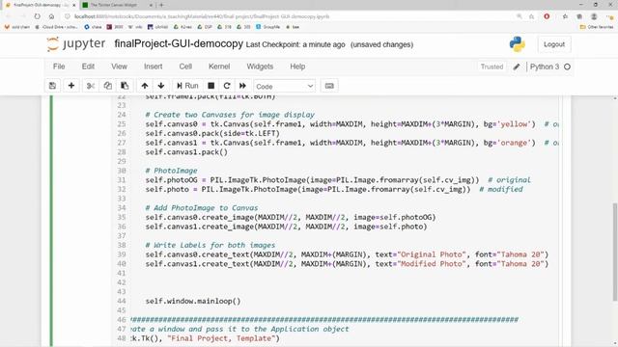Close the finalProject browser tab
The width and height of the screenshot is (618, 347).
73,5
